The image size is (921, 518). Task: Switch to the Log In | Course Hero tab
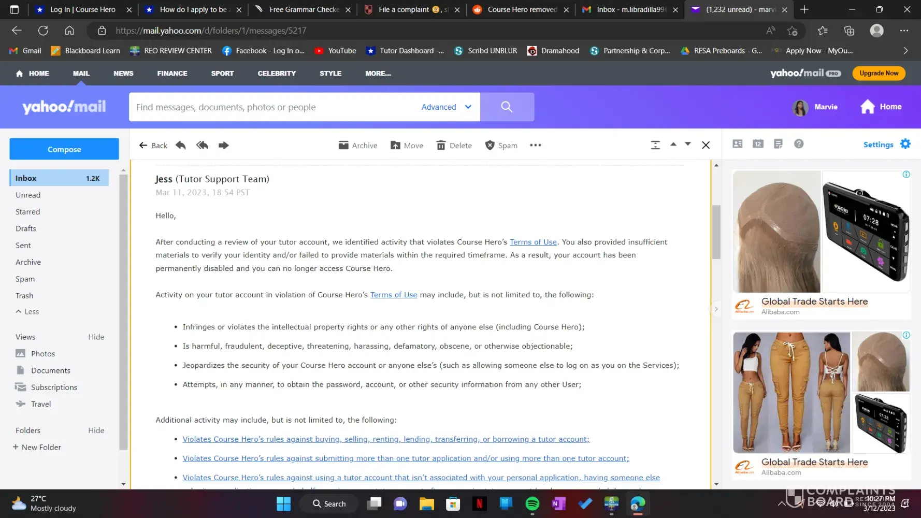(83, 9)
